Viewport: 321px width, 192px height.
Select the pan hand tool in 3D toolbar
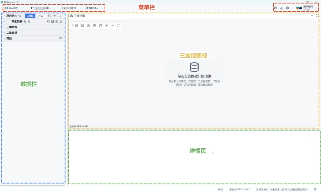point(101,26)
